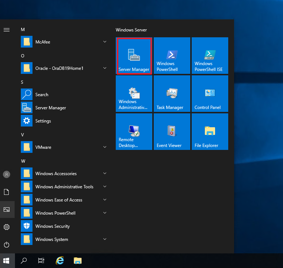This screenshot has width=283, height=268.
Task: Open Windows Security in app list
Action: pyautogui.click(x=64, y=226)
